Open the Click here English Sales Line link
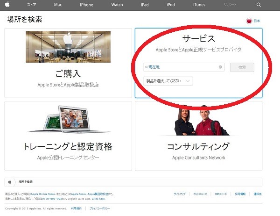The width and height of the screenshot is (280, 216). pos(98,199)
